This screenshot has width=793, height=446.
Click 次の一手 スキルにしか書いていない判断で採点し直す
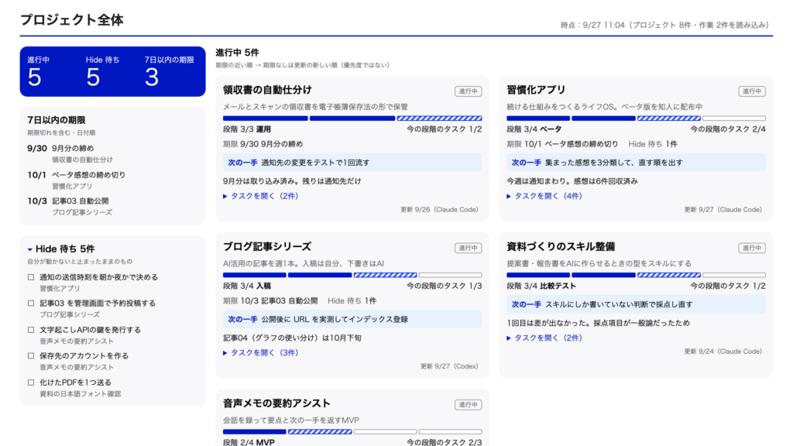(x=637, y=304)
